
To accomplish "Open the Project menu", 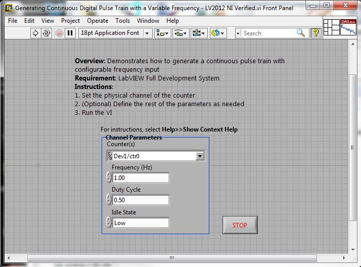I will coord(70,21).
